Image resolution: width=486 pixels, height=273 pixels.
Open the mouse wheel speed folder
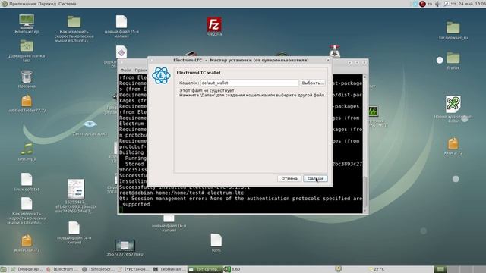[x=74, y=29]
